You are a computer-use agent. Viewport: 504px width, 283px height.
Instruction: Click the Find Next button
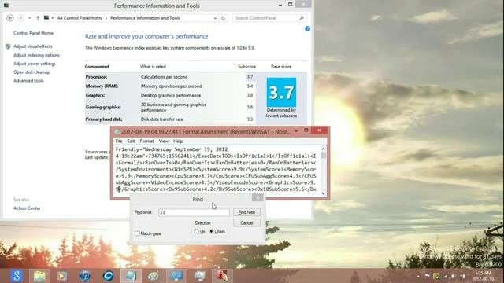click(246, 212)
